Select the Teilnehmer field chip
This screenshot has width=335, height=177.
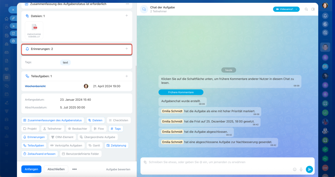point(53,129)
